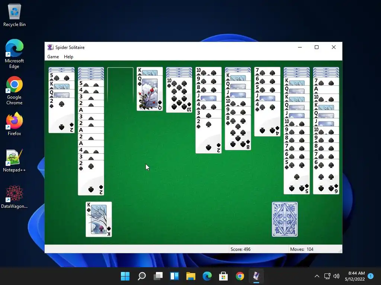This screenshot has height=285, width=381.
Task: Open DataWagon desktop shortcut
Action: tap(15, 197)
